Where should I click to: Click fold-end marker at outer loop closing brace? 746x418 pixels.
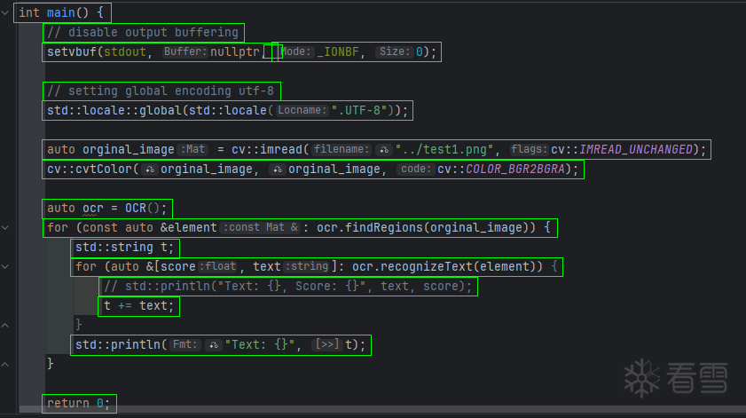coord(4,364)
